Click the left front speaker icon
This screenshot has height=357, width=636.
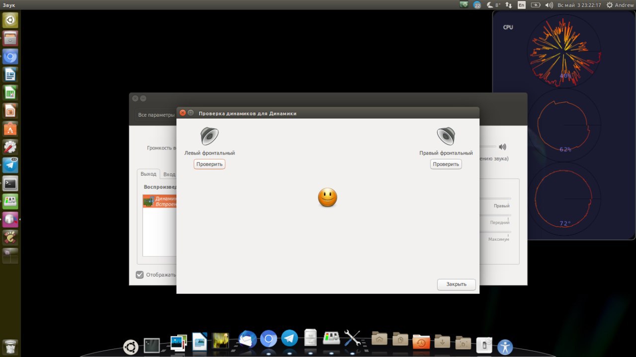tap(209, 136)
